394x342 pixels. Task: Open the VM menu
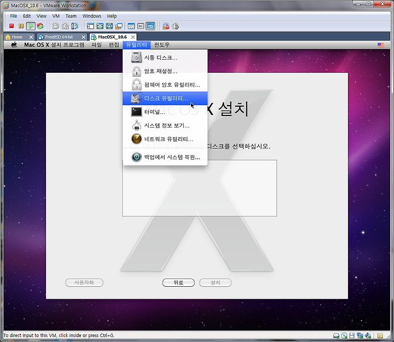pos(56,16)
